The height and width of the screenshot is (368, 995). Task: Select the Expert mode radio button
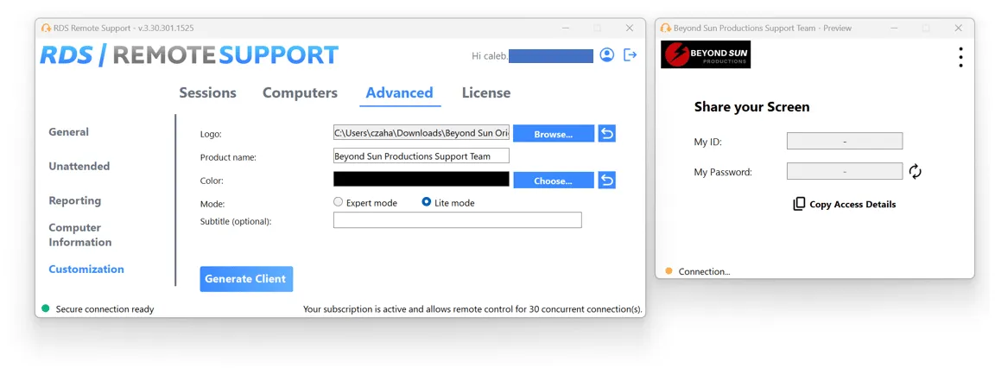point(339,202)
